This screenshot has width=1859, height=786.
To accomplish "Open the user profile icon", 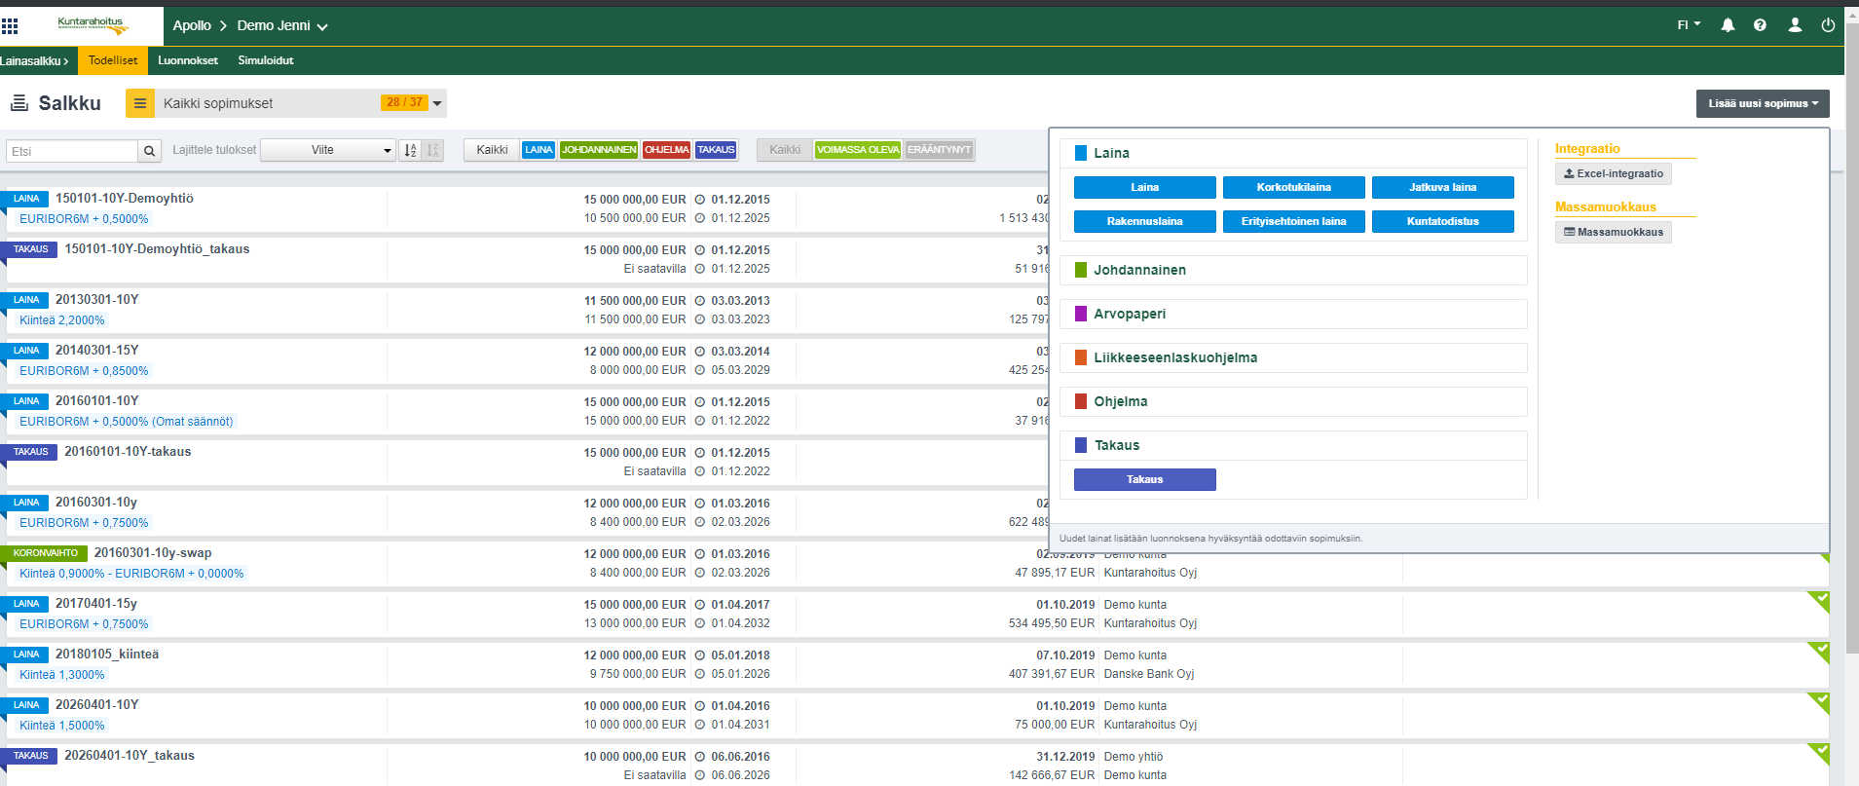I will coord(1795,25).
